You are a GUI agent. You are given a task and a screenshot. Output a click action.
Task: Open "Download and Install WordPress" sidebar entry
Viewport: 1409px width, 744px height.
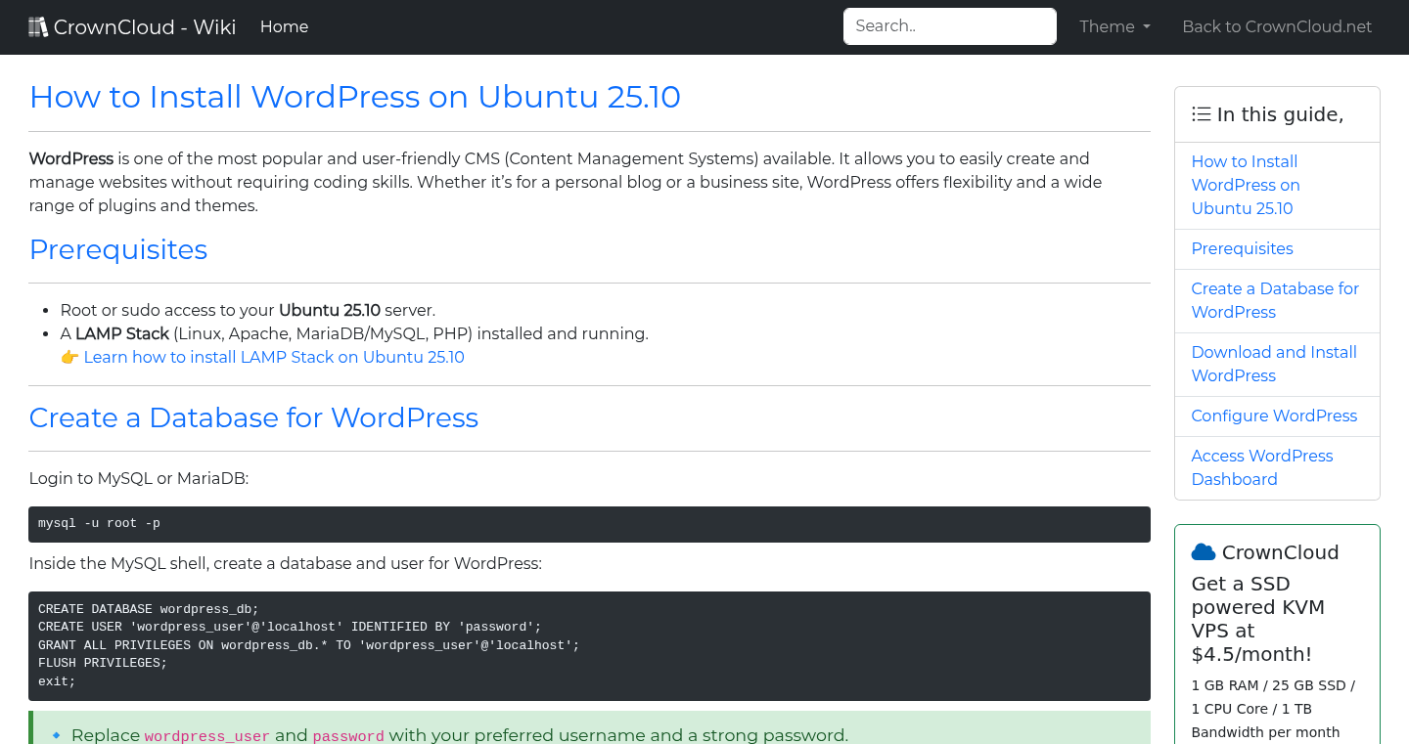[x=1273, y=364]
